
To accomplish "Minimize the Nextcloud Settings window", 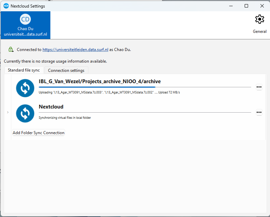I will tap(231, 6).
